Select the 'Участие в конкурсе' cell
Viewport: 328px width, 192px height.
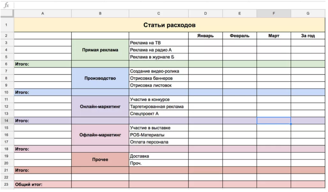(x=159, y=99)
